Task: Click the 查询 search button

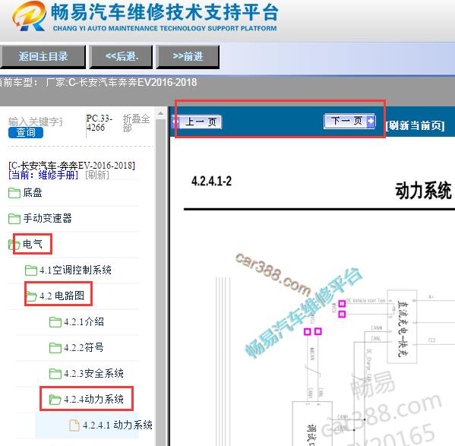Action: 26,133
